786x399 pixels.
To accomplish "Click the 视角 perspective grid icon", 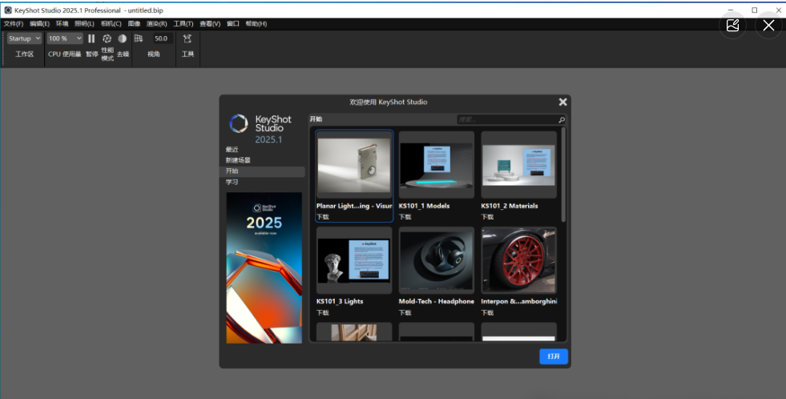I will click(139, 38).
